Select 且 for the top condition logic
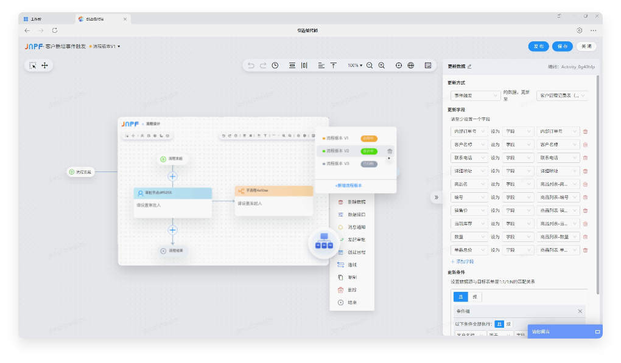Image resolution: width=621 pixels, height=363 pixels. [x=461, y=297]
